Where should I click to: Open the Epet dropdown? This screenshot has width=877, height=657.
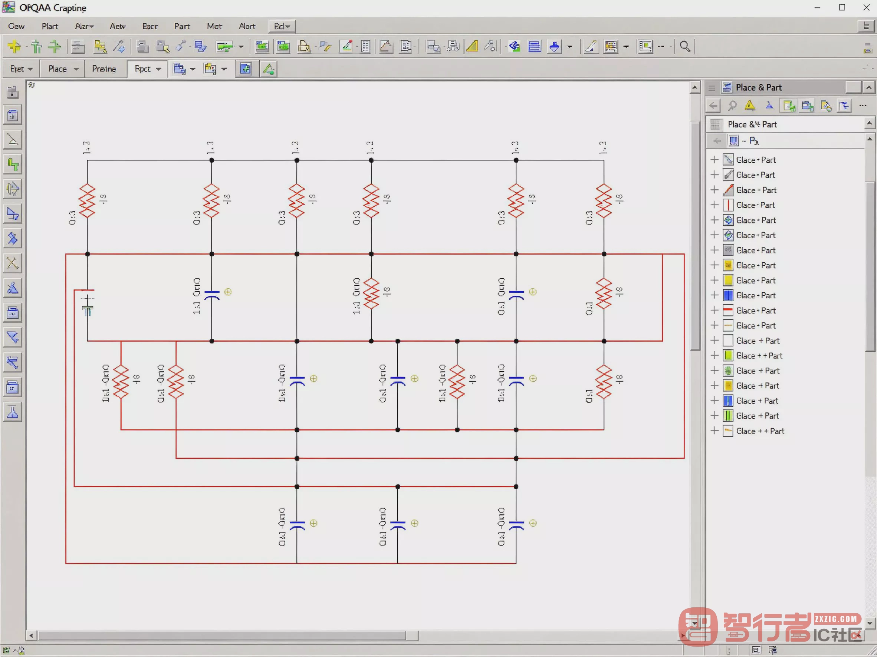coord(21,69)
